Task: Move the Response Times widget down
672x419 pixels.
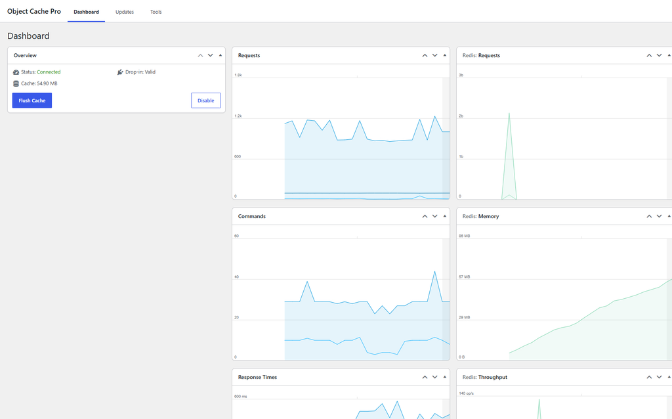Action: click(434, 377)
